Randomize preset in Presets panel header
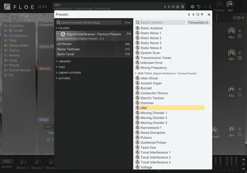The image size is (247, 173). (x=198, y=15)
